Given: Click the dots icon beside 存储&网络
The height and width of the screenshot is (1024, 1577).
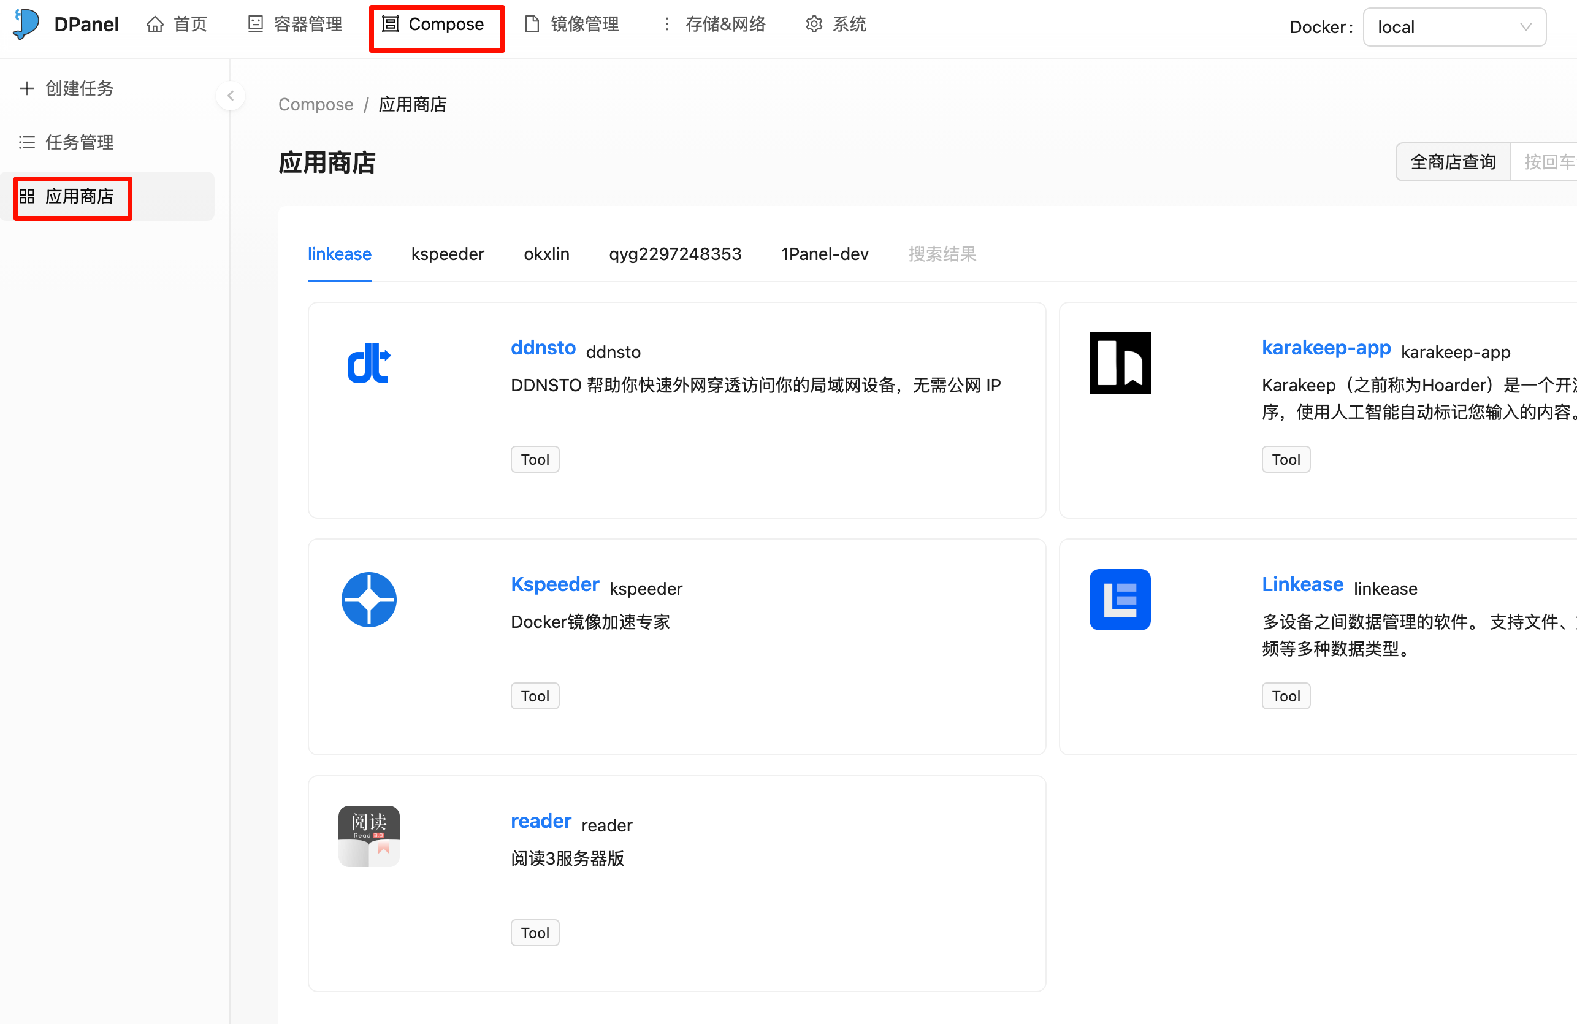Looking at the screenshot, I should pyautogui.click(x=666, y=25).
